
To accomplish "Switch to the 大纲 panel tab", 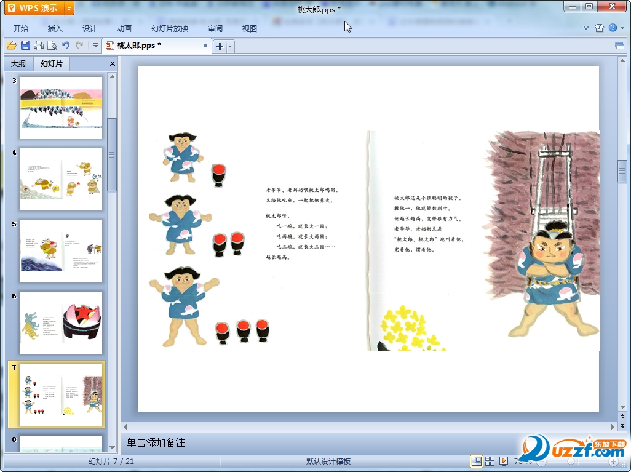I will (18, 63).
